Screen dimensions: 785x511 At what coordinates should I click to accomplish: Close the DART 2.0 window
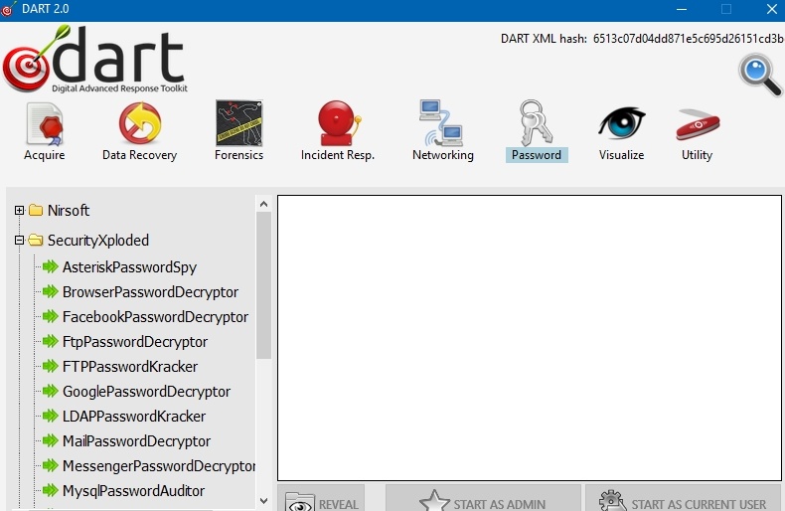click(771, 9)
